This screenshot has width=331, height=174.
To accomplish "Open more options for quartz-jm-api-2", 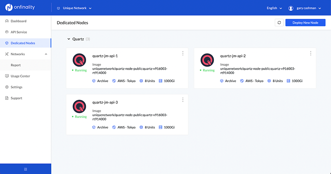I will click(311, 53).
